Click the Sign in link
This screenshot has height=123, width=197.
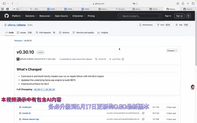pos(168,16)
